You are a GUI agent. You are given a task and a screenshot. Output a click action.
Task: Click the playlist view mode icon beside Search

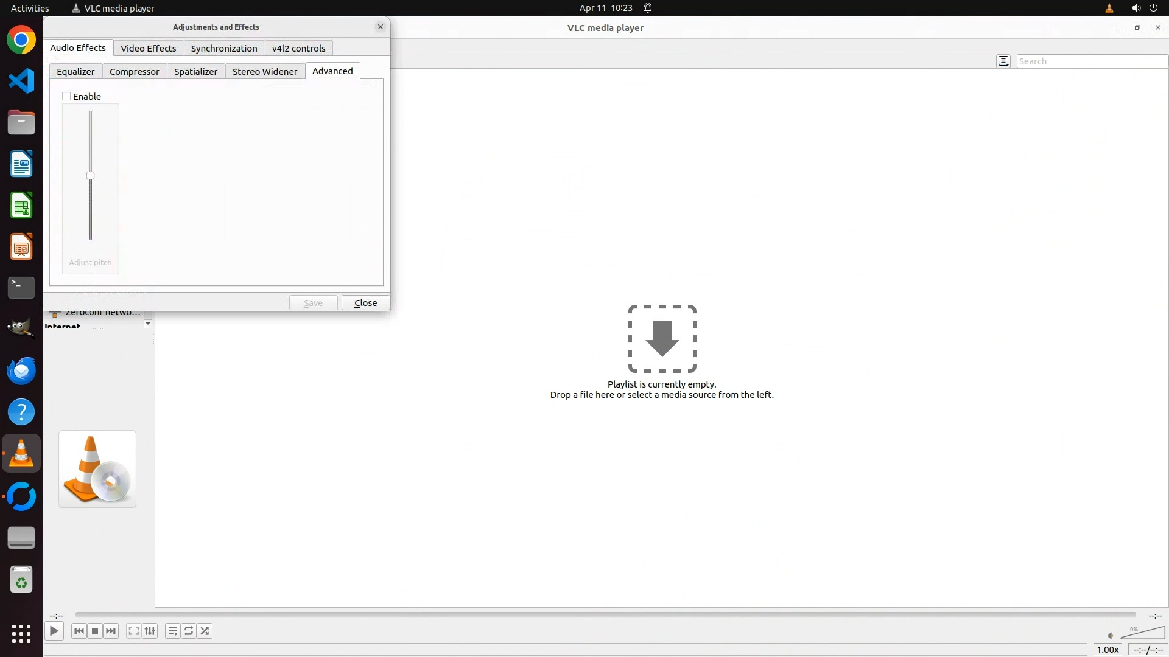pos(1003,61)
